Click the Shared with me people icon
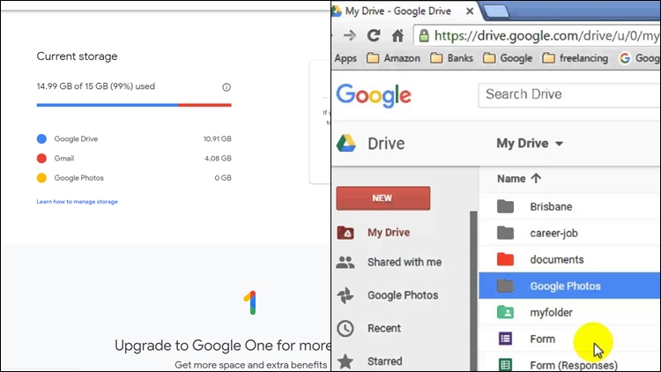Screen dimensions: 661x372 345,263
